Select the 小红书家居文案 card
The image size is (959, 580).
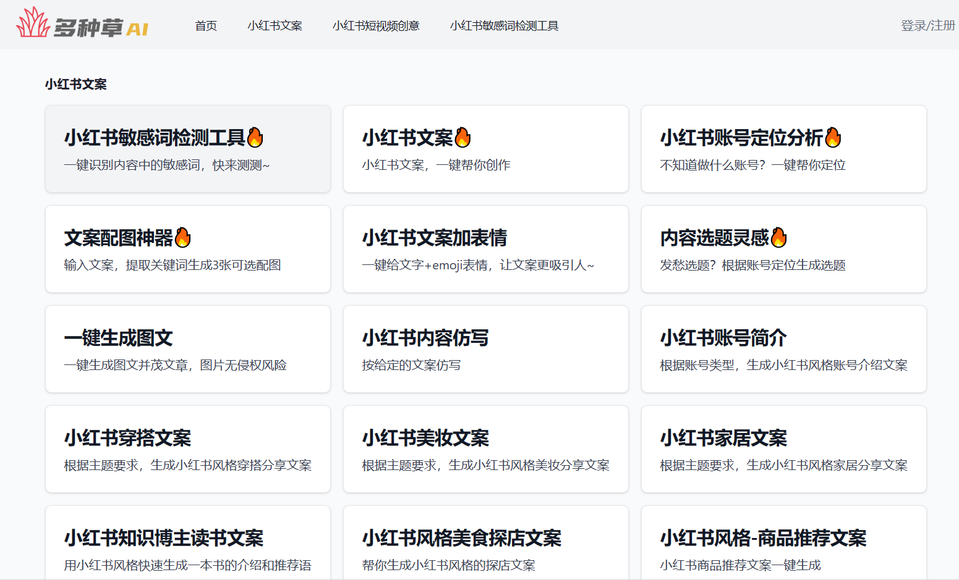783,449
